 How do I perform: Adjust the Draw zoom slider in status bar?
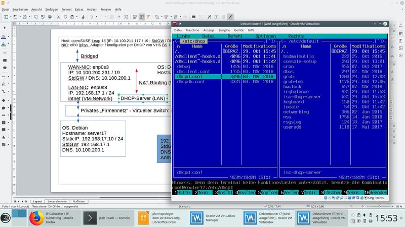(379, 206)
